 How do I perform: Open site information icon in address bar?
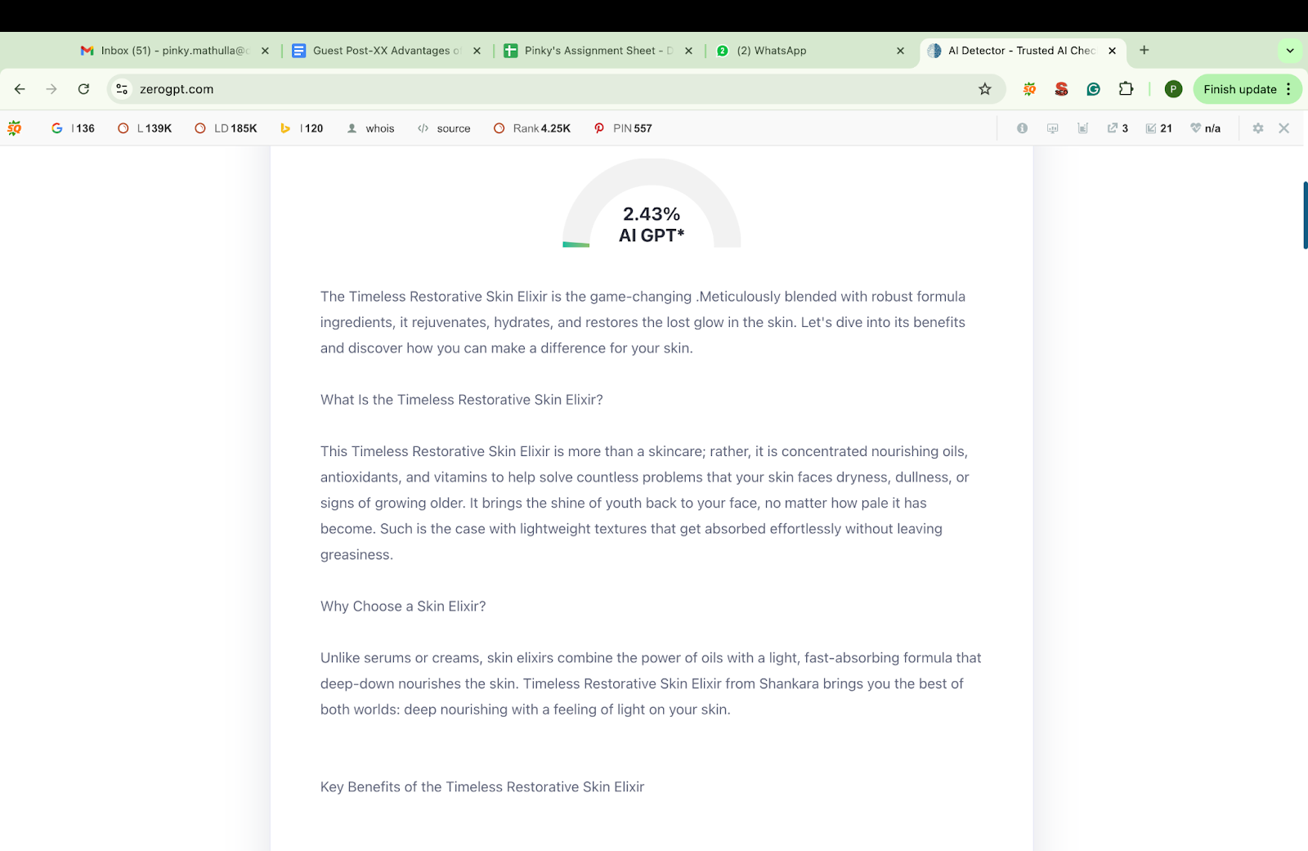point(122,89)
